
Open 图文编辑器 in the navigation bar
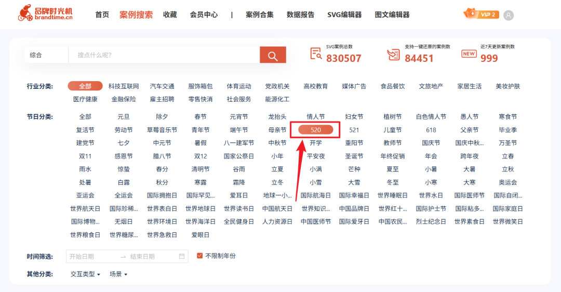point(392,15)
